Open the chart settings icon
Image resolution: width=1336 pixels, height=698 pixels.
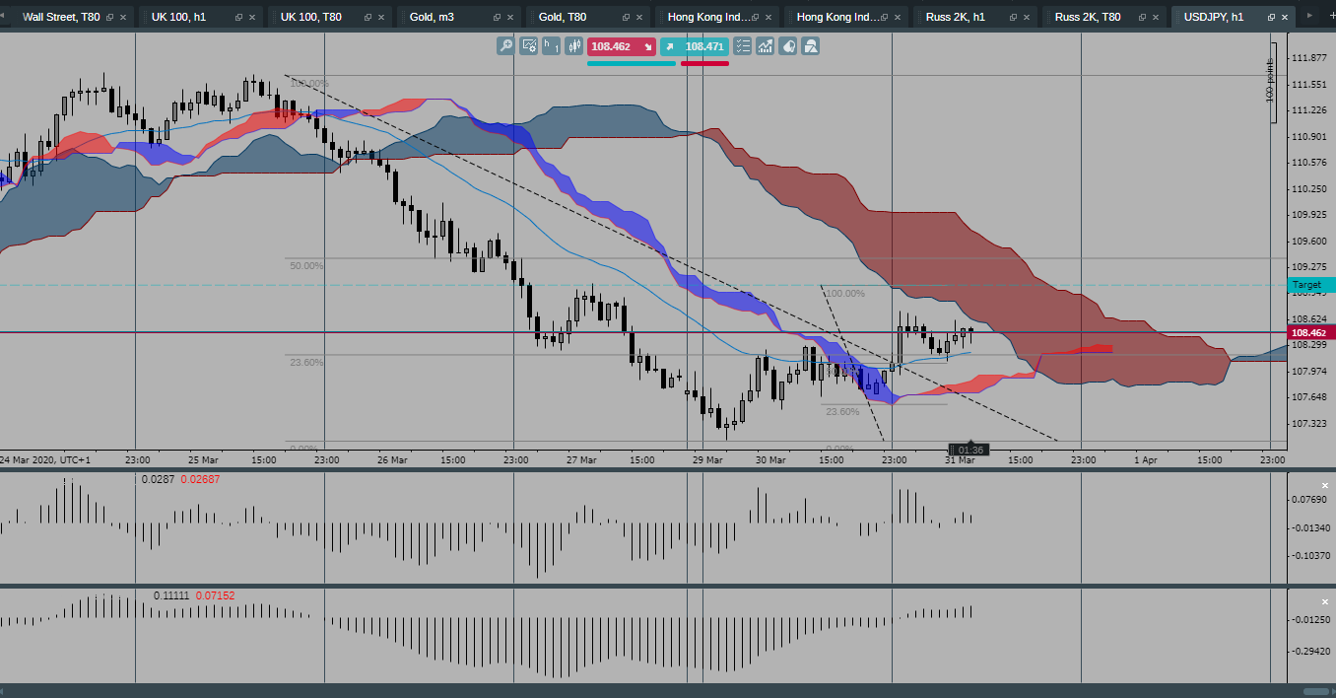528,45
